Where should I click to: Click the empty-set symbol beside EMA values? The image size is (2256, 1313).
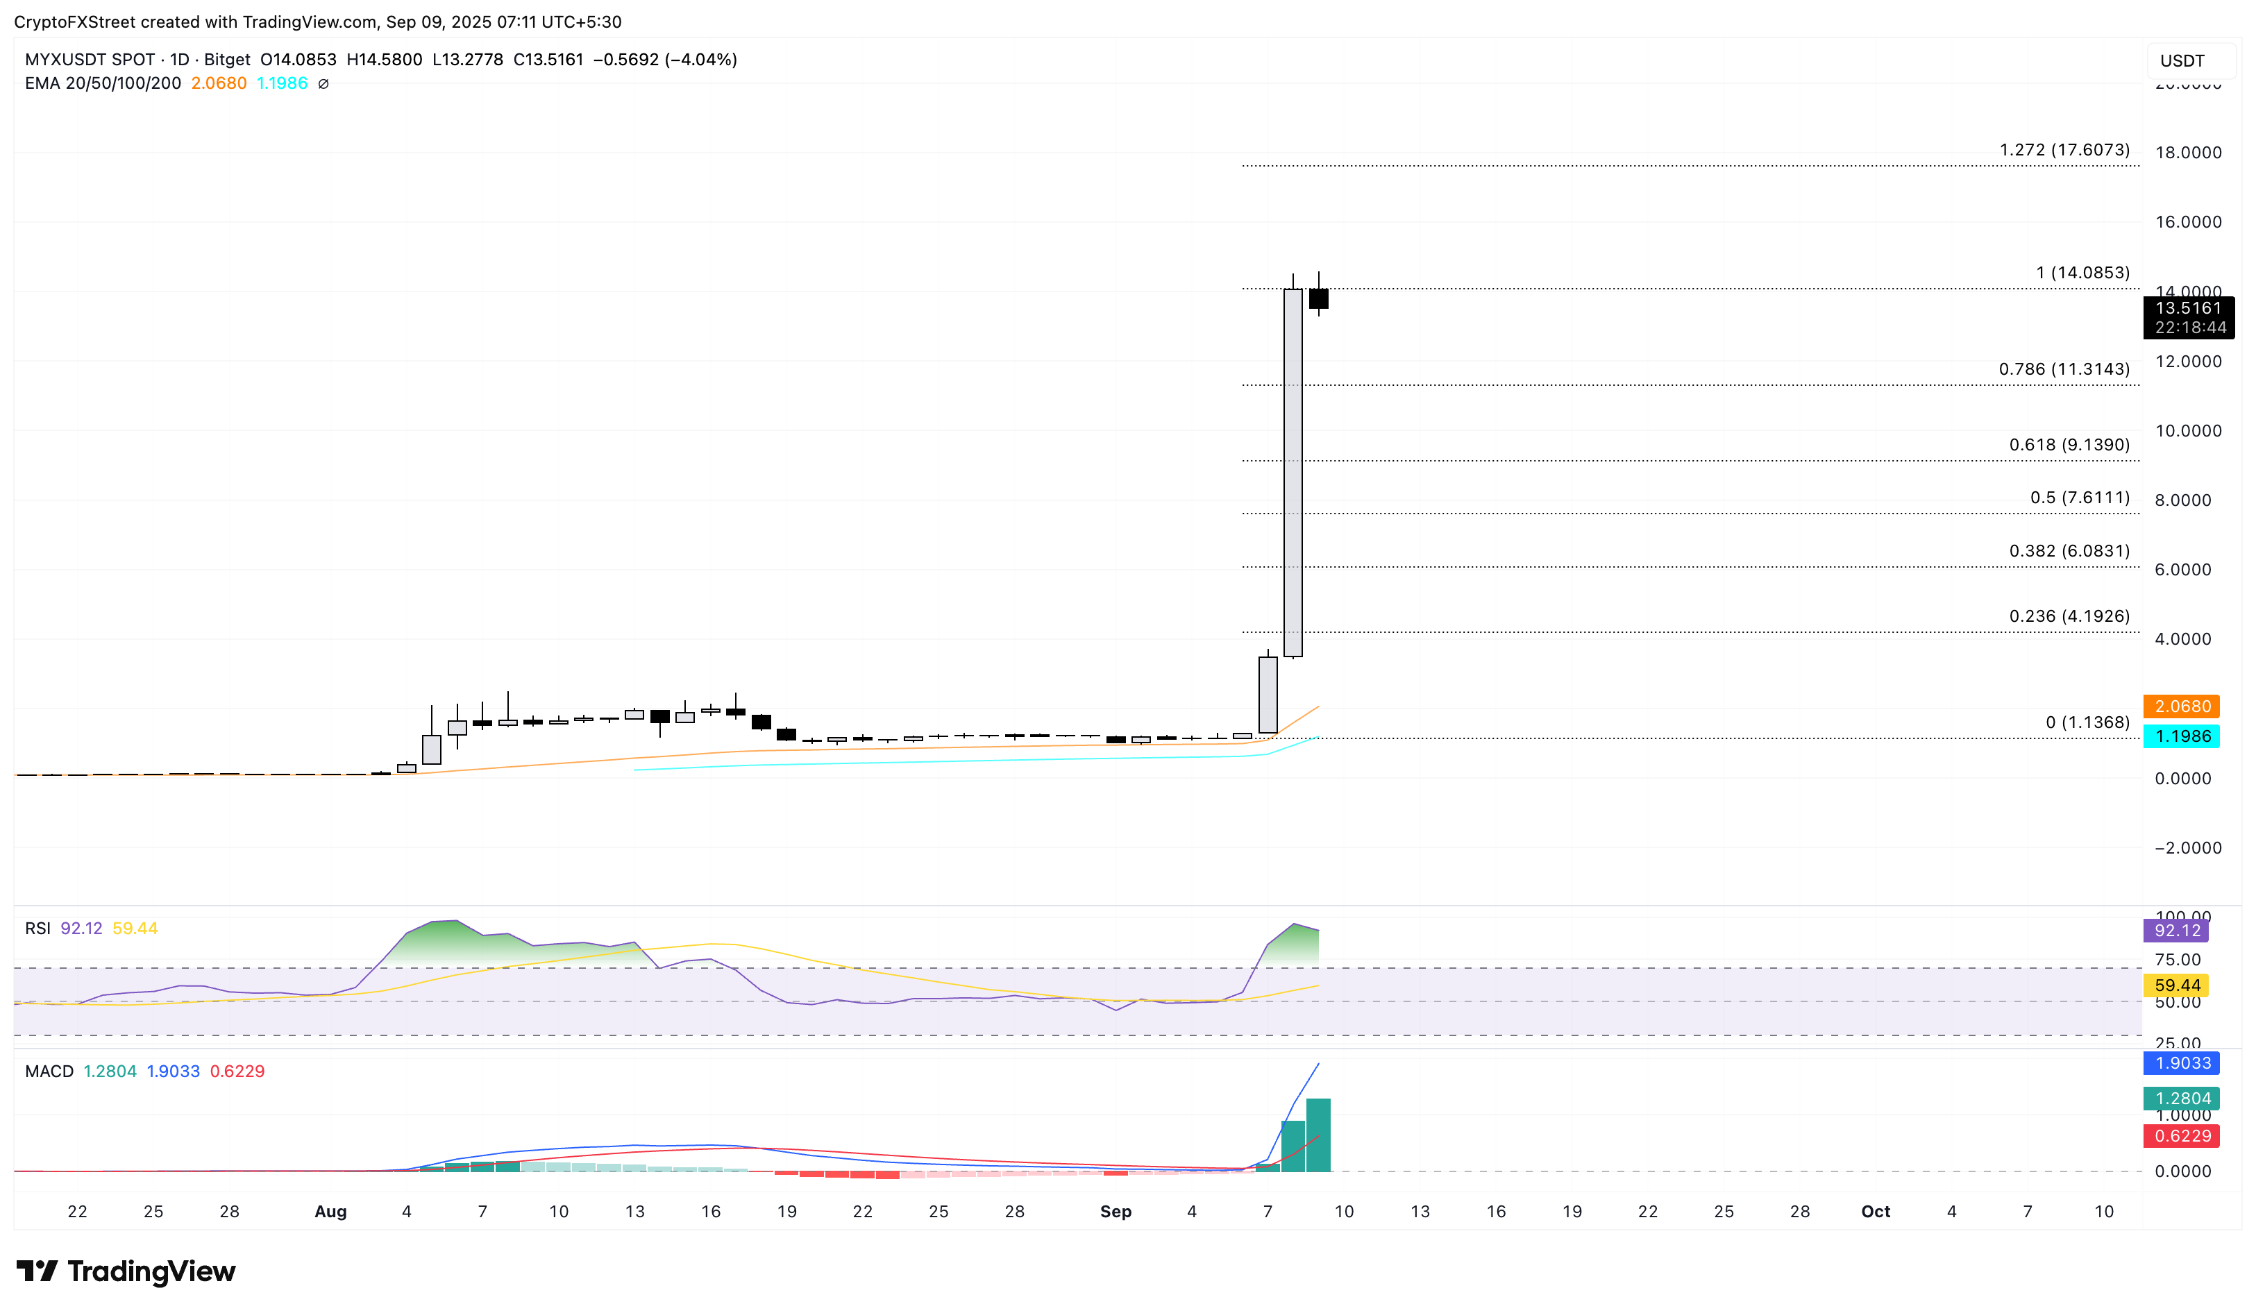[x=323, y=83]
